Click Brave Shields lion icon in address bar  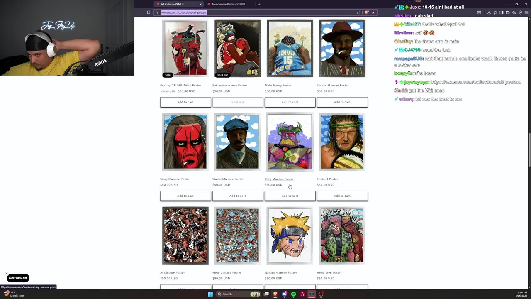(x=367, y=12)
